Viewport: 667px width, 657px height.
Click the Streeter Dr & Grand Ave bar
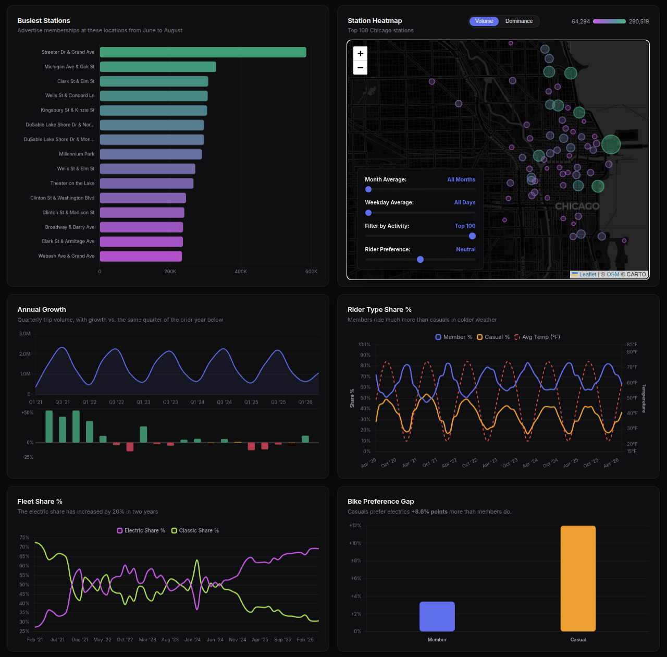[203, 52]
